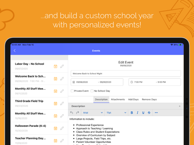Check the Private Event checkbox
The width and height of the screenshot is (194, 145).
(x=72, y=91)
